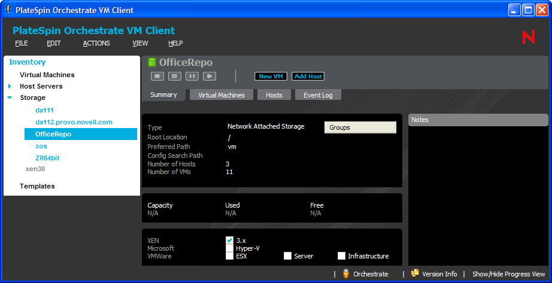Screen dimensions: 552x283
Task: Open the Groups dropdown panel
Action: (x=360, y=127)
